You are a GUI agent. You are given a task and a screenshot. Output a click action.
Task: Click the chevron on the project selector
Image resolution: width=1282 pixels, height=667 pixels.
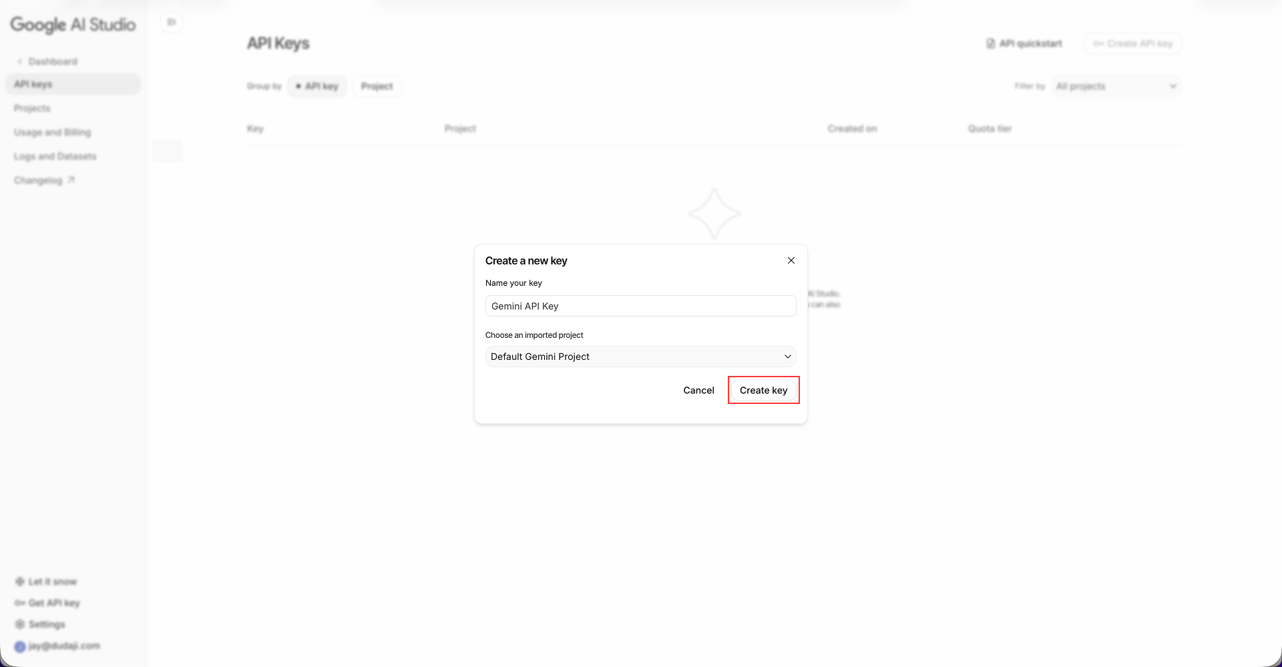[788, 356]
